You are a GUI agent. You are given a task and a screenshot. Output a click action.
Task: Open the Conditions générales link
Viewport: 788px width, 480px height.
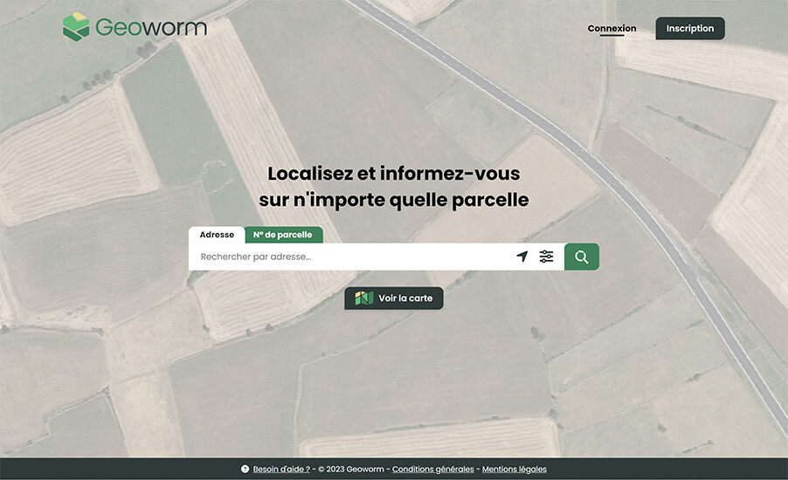click(x=432, y=470)
